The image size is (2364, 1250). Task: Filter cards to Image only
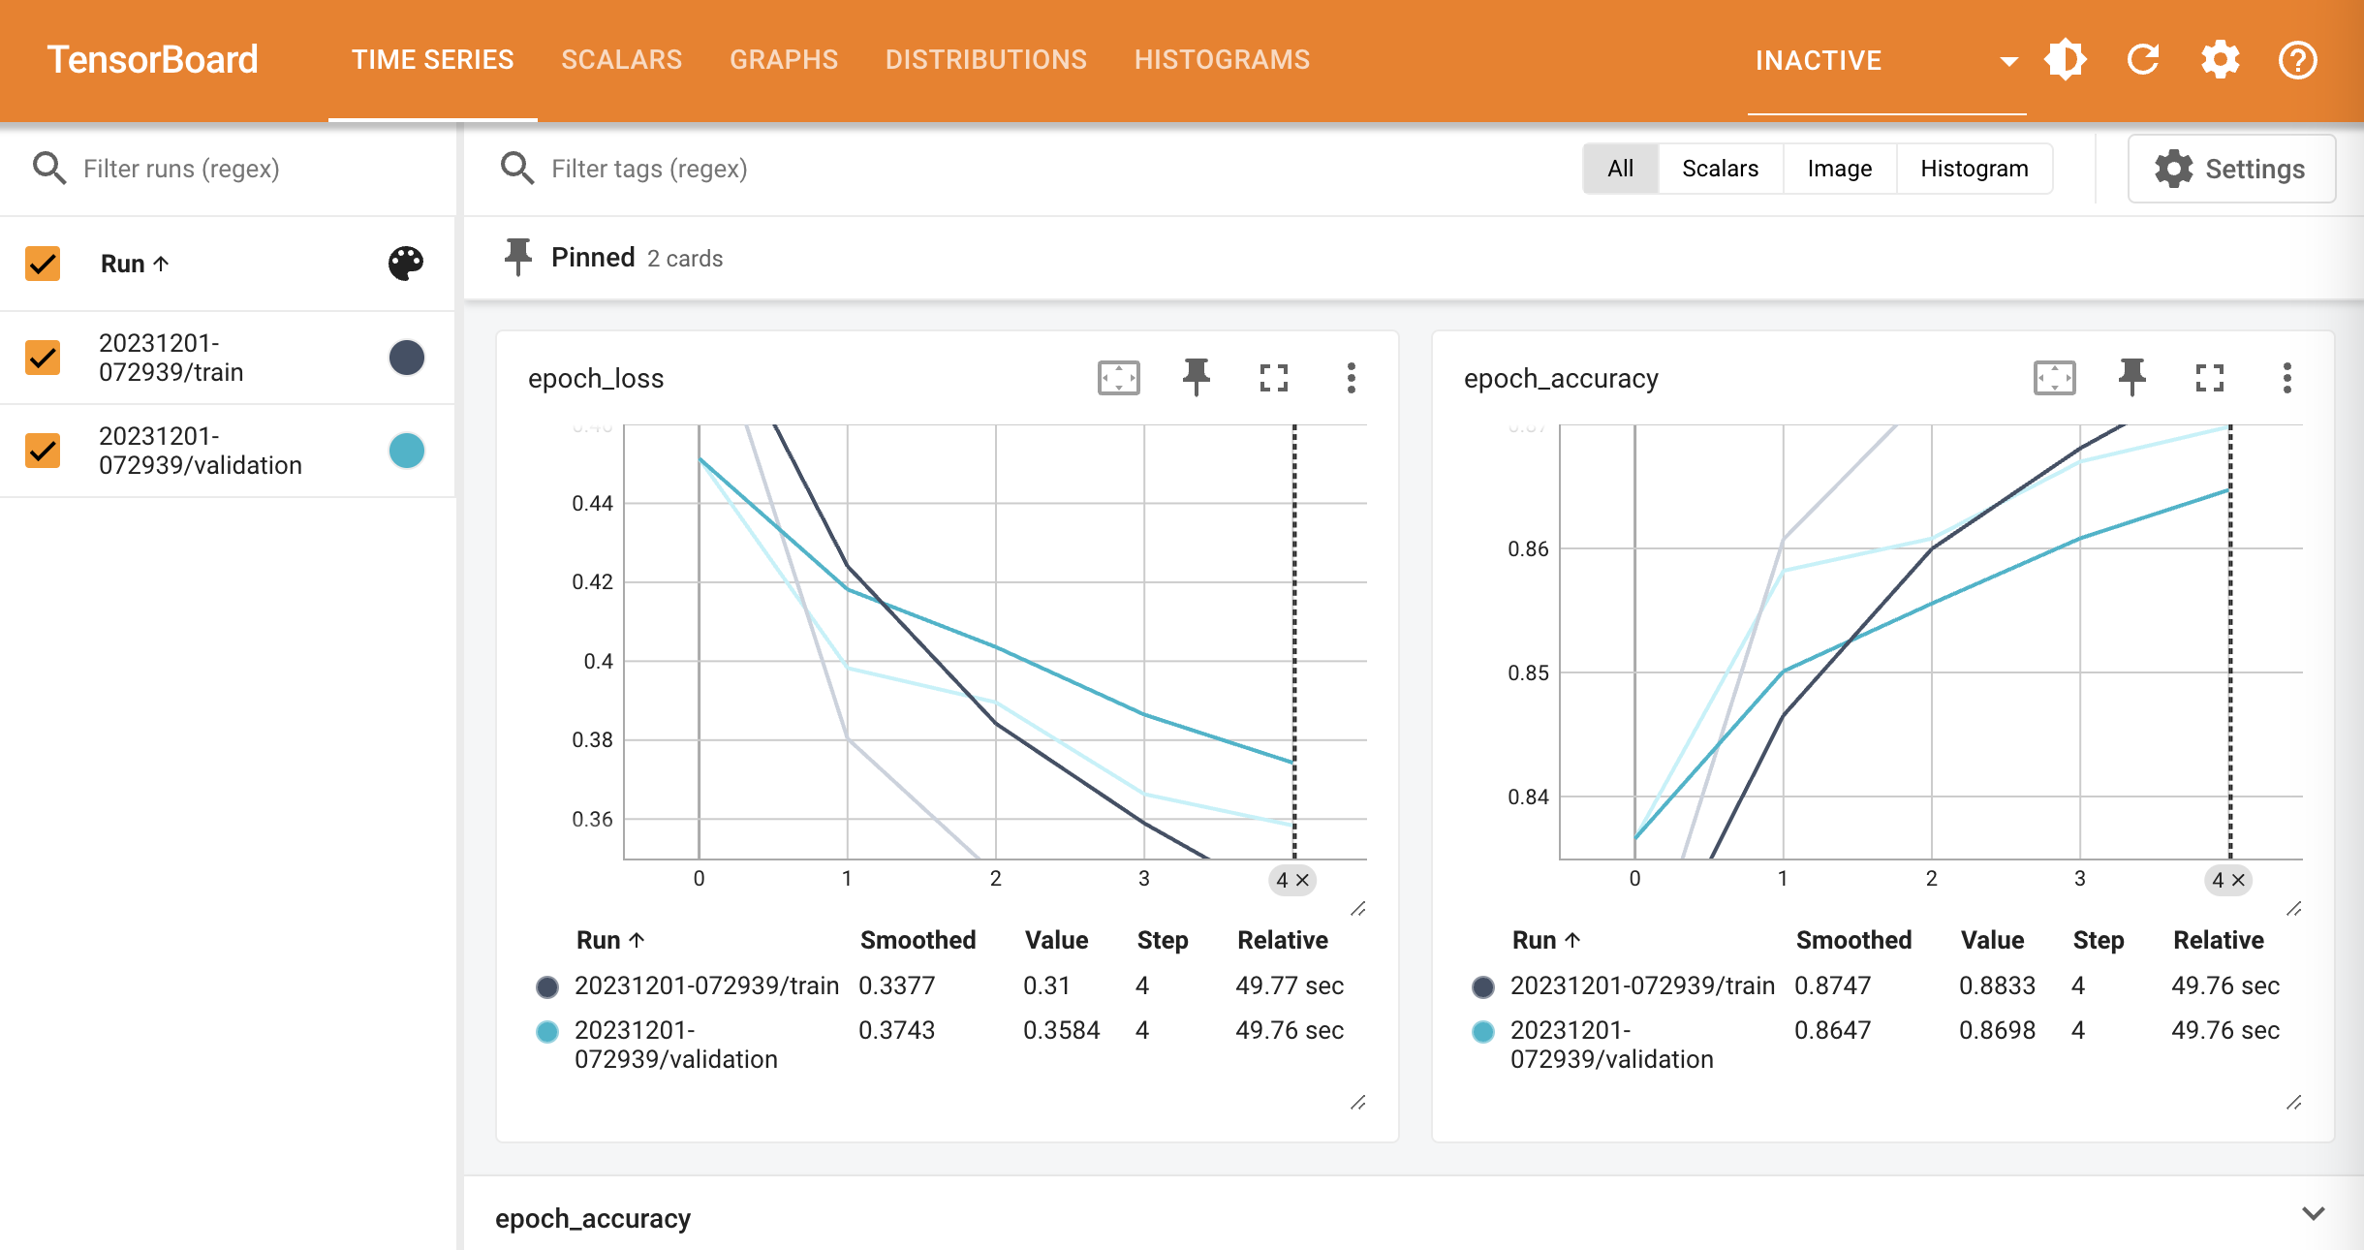click(1839, 169)
